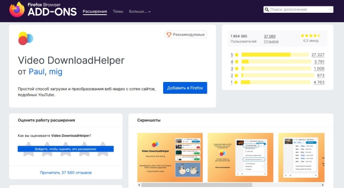344x188 pixels.
Task: Click the 1-star rating bar
Action: pyautogui.click(x=276, y=82)
